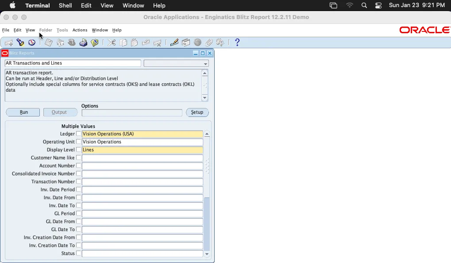This screenshot has height=263, width=451.
Task: Tick the Display Level multiple values checkbox
Action: click(78, 150)
